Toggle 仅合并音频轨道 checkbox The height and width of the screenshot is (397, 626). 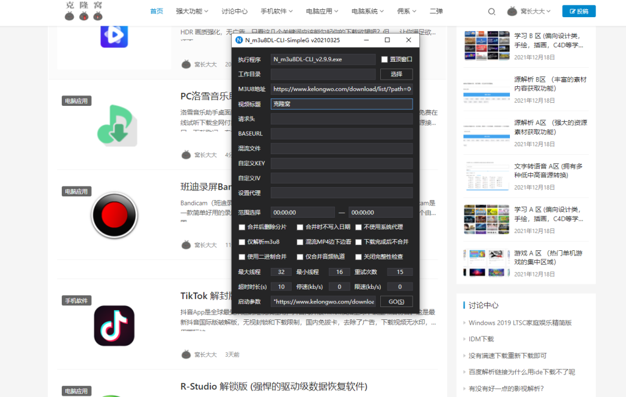[x=300, y=257]
